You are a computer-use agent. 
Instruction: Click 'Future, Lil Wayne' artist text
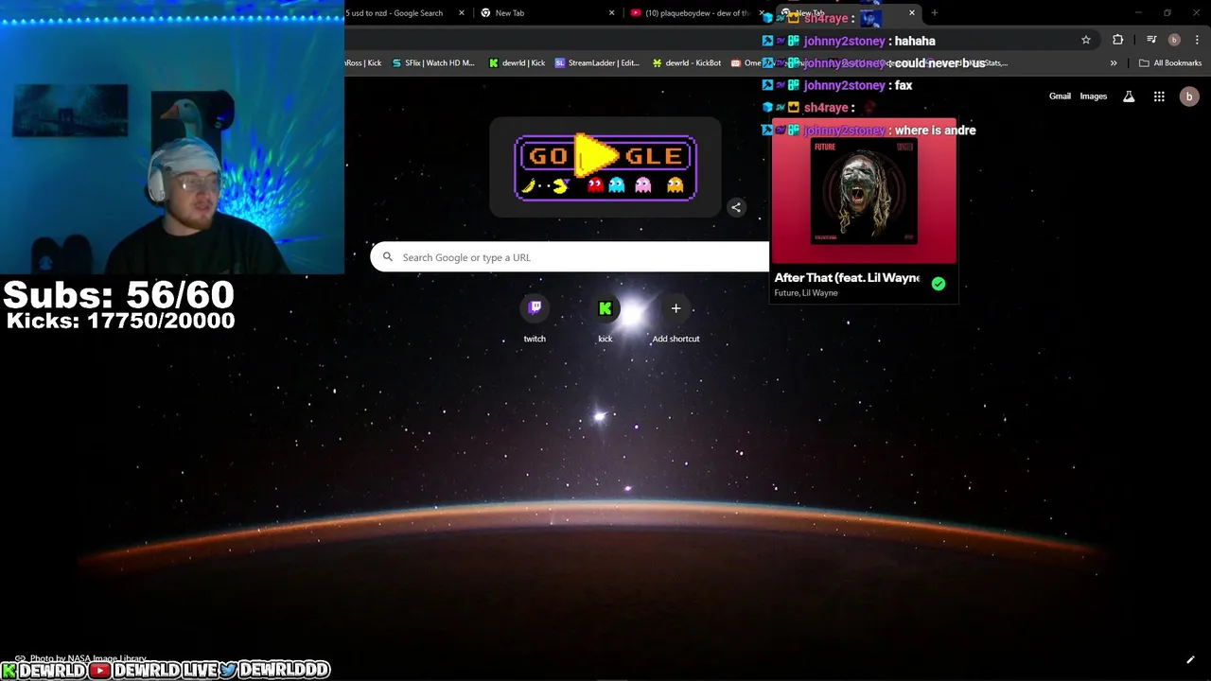[806, 293]
